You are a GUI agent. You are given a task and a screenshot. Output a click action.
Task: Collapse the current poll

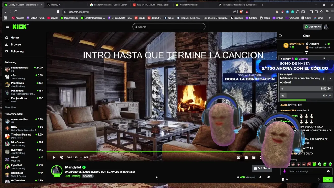click(330, 78)
